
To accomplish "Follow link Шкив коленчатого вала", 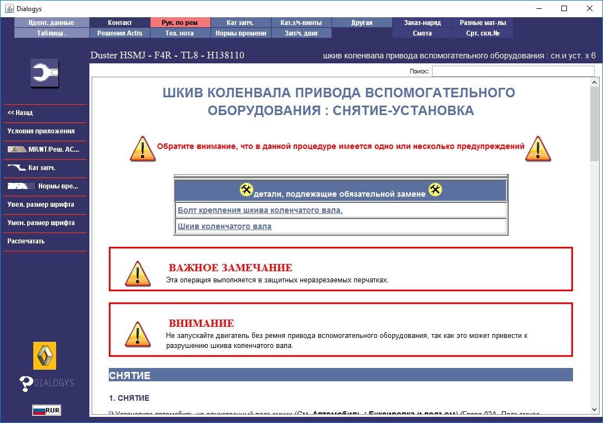I will pos(224,226).
